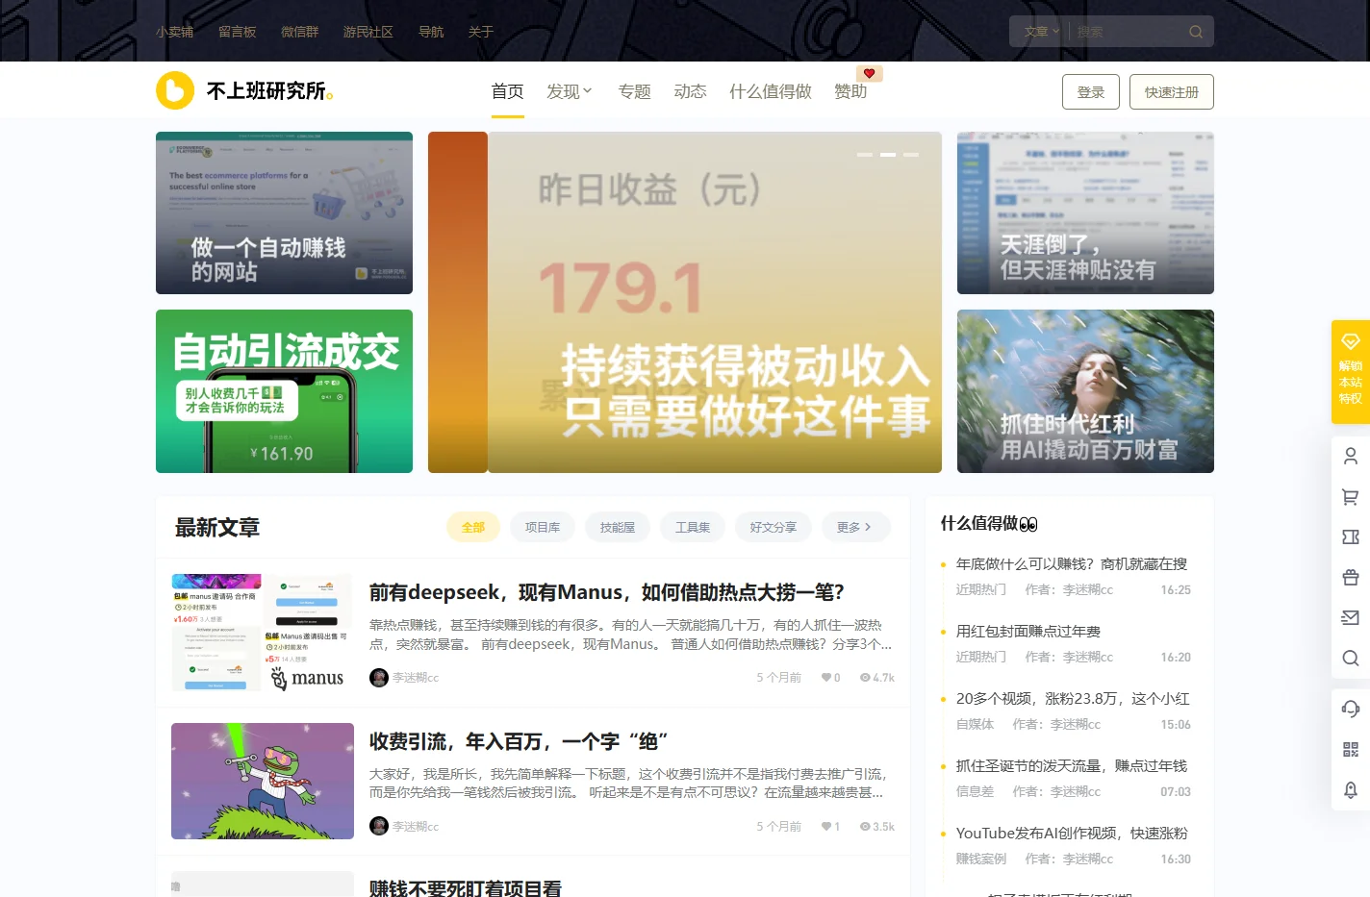This screenshot has width=1370, height=897.
Task: Select the last carousel slide indicator
Action: point(911,155)
